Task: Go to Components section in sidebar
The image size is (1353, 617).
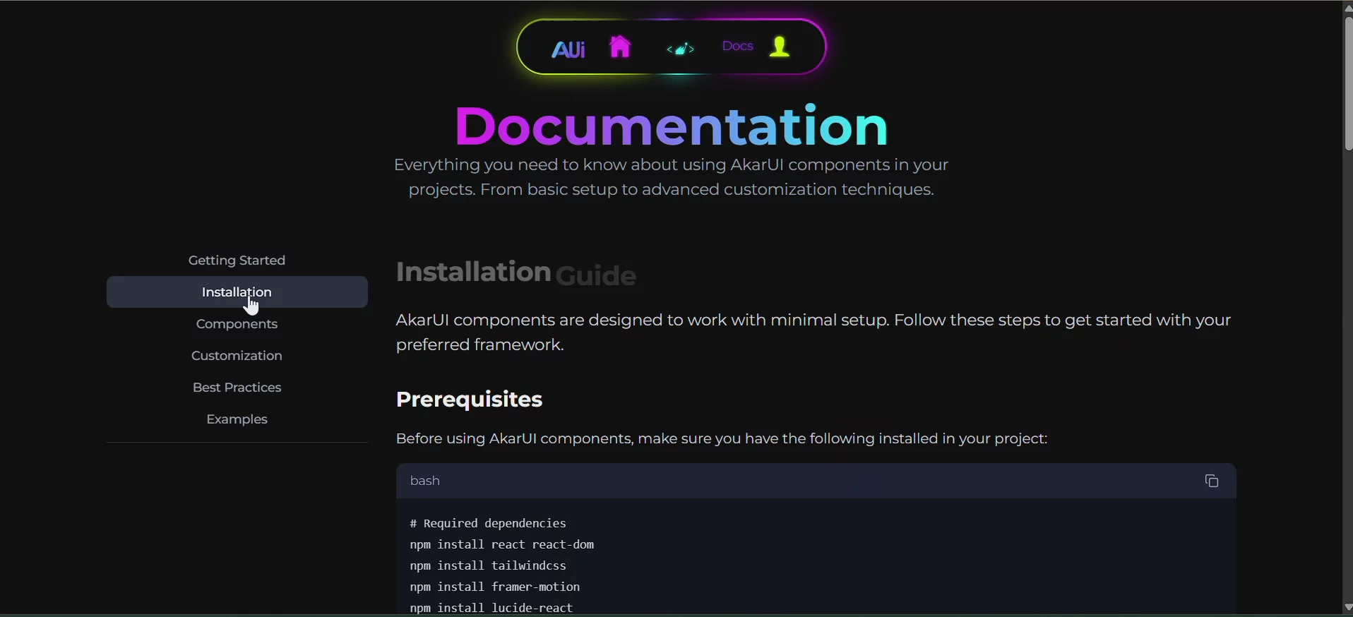Action: pos(237,323)
